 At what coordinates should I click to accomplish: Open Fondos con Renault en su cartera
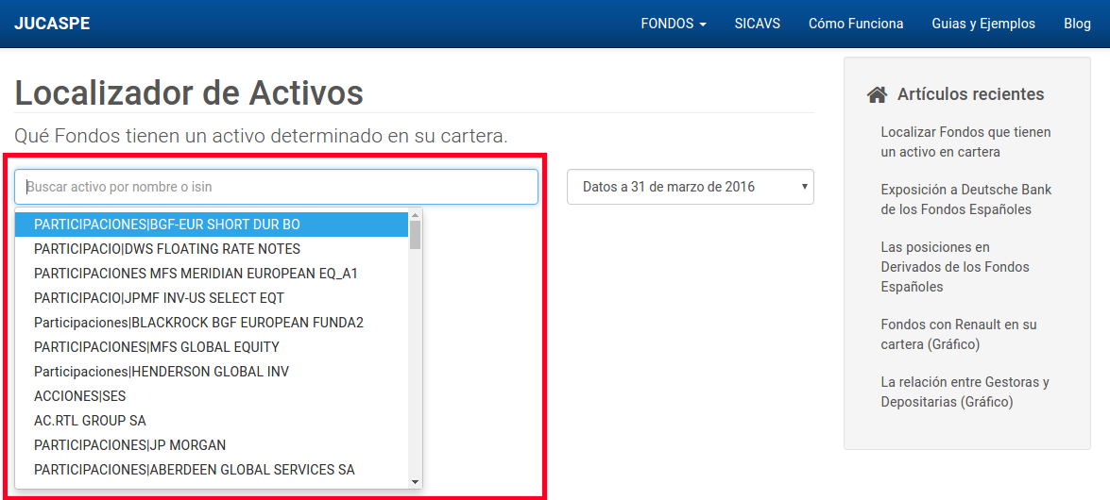point(959,334)
